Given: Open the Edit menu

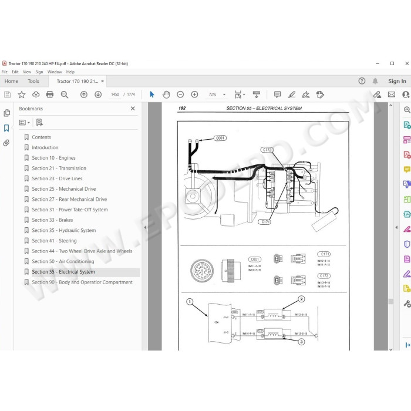Looking at the screenshot, I should (x=15, y=72).
